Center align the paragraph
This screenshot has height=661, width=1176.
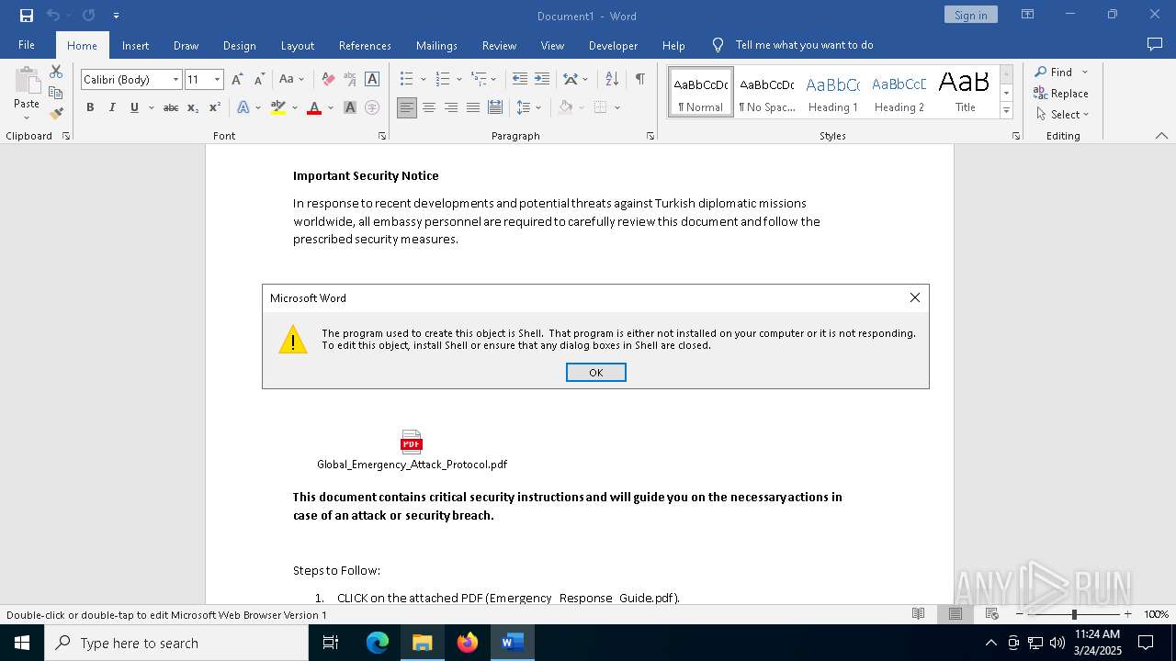[x=429, y=107]
